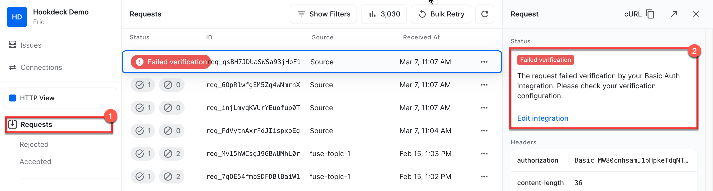Viewport: 713px width, 191px height.
Task: Click the HD workspace avatar
Action: (x=17, y=17)
